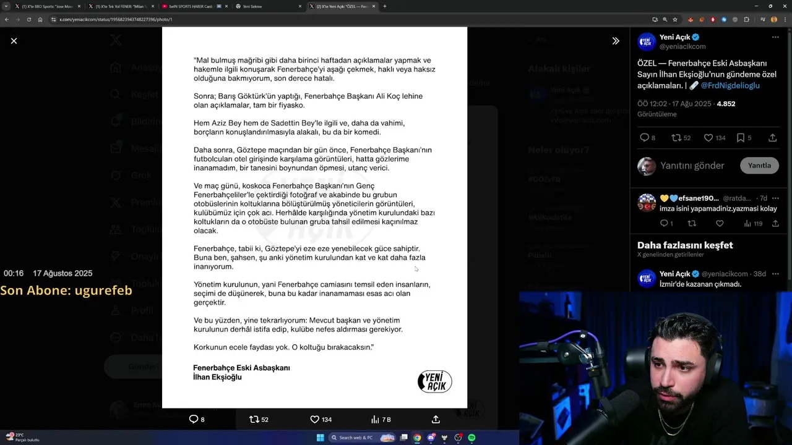Open the zoom magnifier icon in the address bar
Screen dimensions: 792x445
(665, 19)
